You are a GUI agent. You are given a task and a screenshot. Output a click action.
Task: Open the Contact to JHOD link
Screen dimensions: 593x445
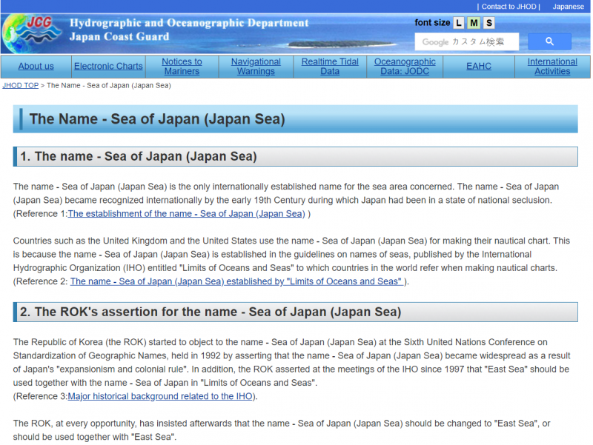point(508,7)
